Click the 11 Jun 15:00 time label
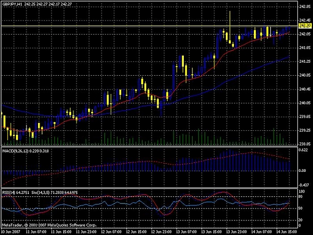Viewport: 313px width, 235px height. click(x=61, y=232)
